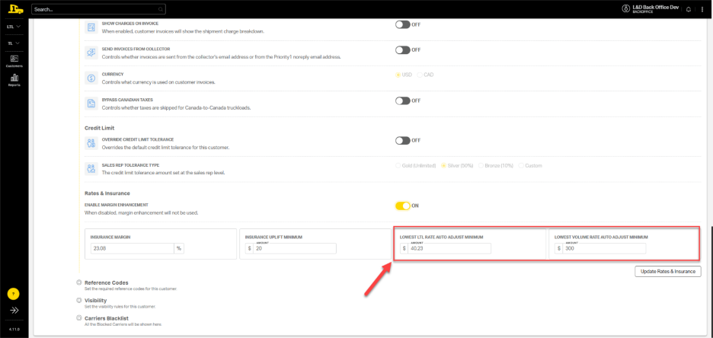Click the Insurance Margin input field
The width and height of the screenshot is (713, 338).
click(132, 248)
